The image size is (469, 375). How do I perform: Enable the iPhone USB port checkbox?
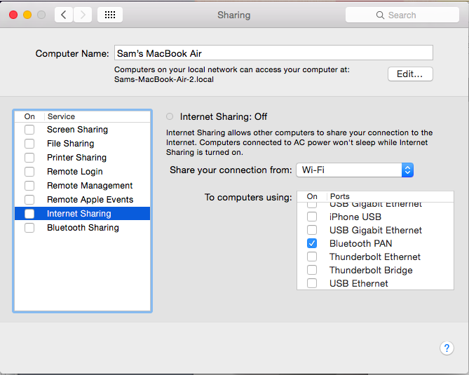312,217
